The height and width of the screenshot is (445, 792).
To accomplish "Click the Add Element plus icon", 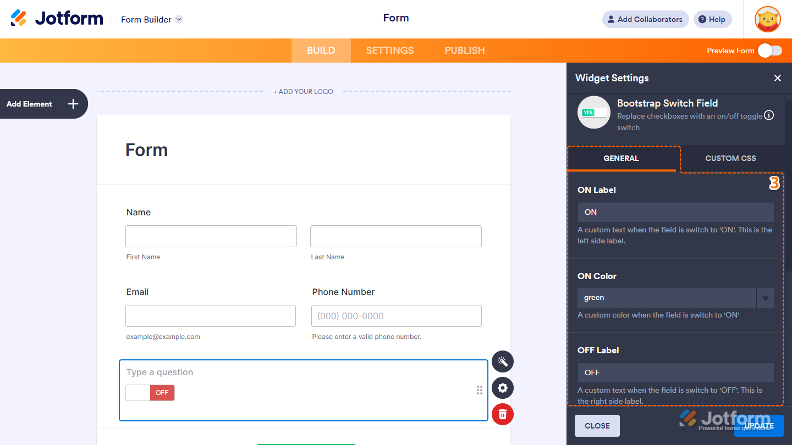I will pyautogui.click(x=72, y=104).
